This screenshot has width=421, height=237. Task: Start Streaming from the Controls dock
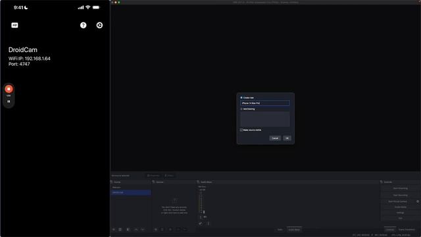tap(401, 188)
